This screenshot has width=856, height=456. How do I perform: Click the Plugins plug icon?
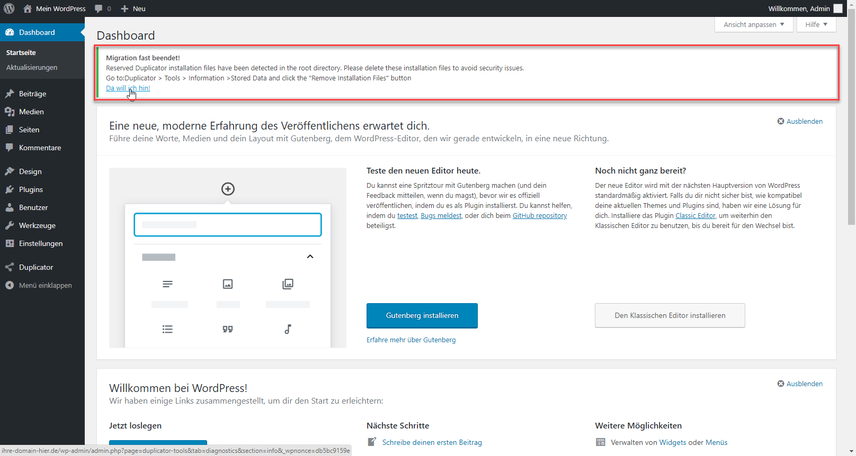click(x=10, y=189)
